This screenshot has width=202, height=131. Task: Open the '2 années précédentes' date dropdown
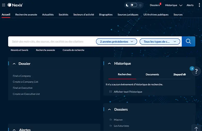pyautogui.click(x=116, y=41)
